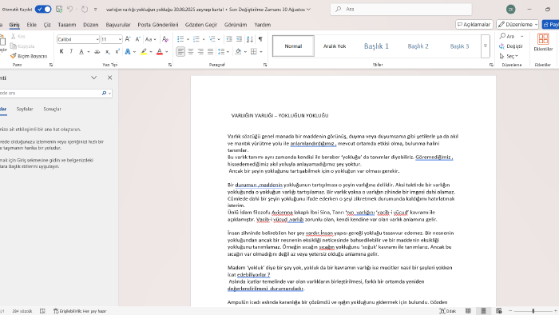Screen dimensions: 559x315
Task: Select the Başlık 1 heading style
Action: point(376,46)
